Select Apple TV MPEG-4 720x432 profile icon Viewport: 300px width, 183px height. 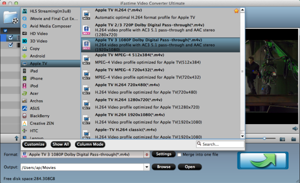pyautogui.click(x=86, y=75)
